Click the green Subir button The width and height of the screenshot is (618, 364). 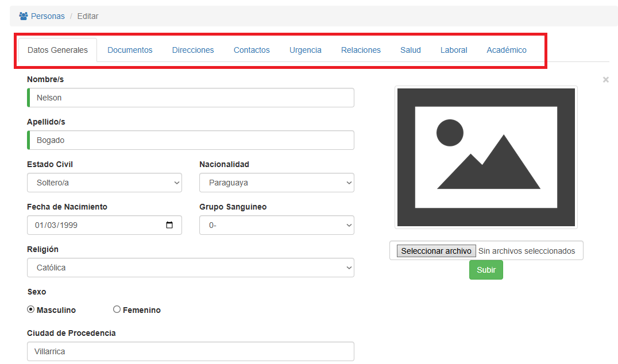[x=486, y=270]
